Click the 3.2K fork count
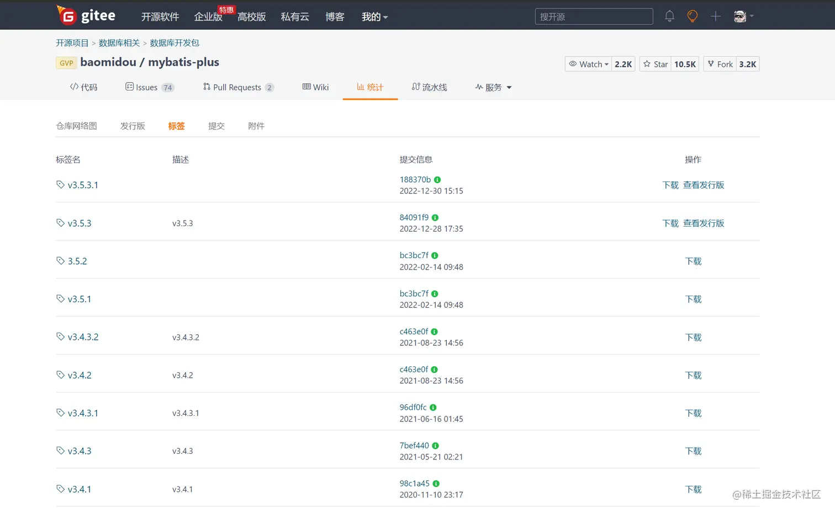 [748, 64]
